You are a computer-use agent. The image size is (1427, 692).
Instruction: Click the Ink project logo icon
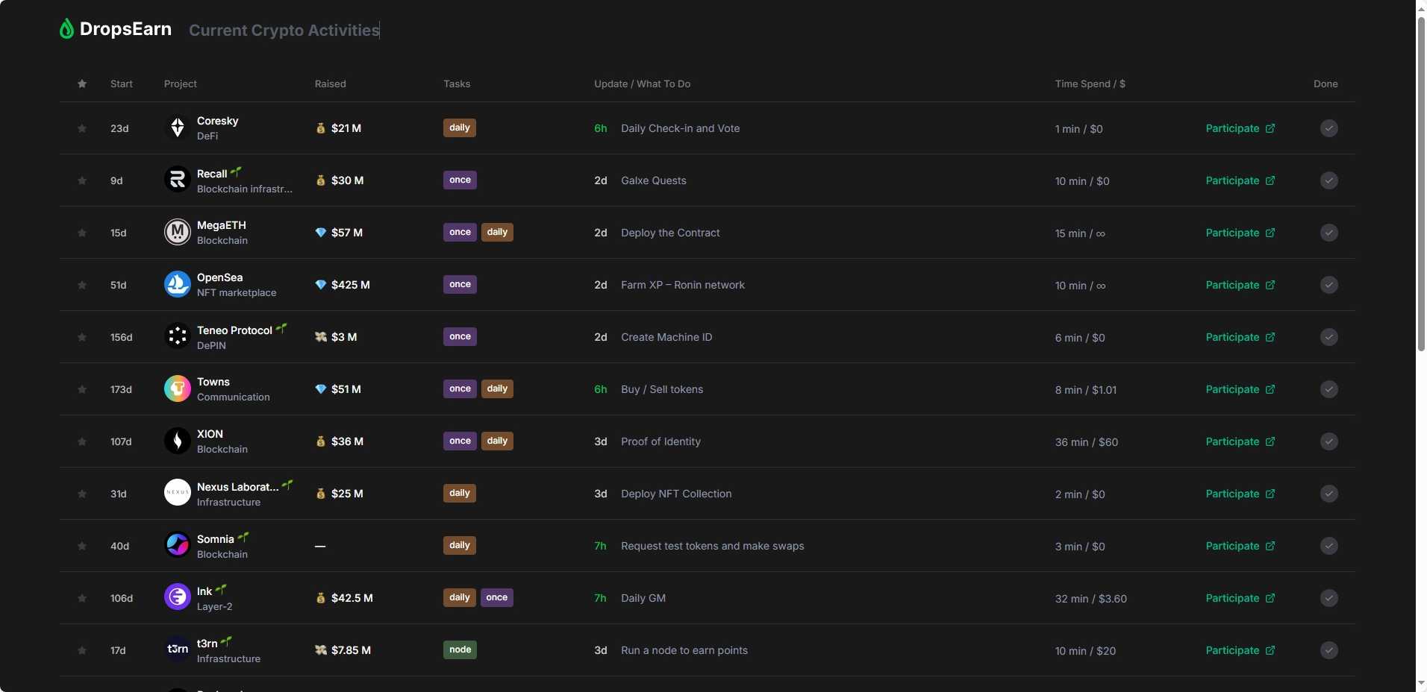tap(177, 597)
